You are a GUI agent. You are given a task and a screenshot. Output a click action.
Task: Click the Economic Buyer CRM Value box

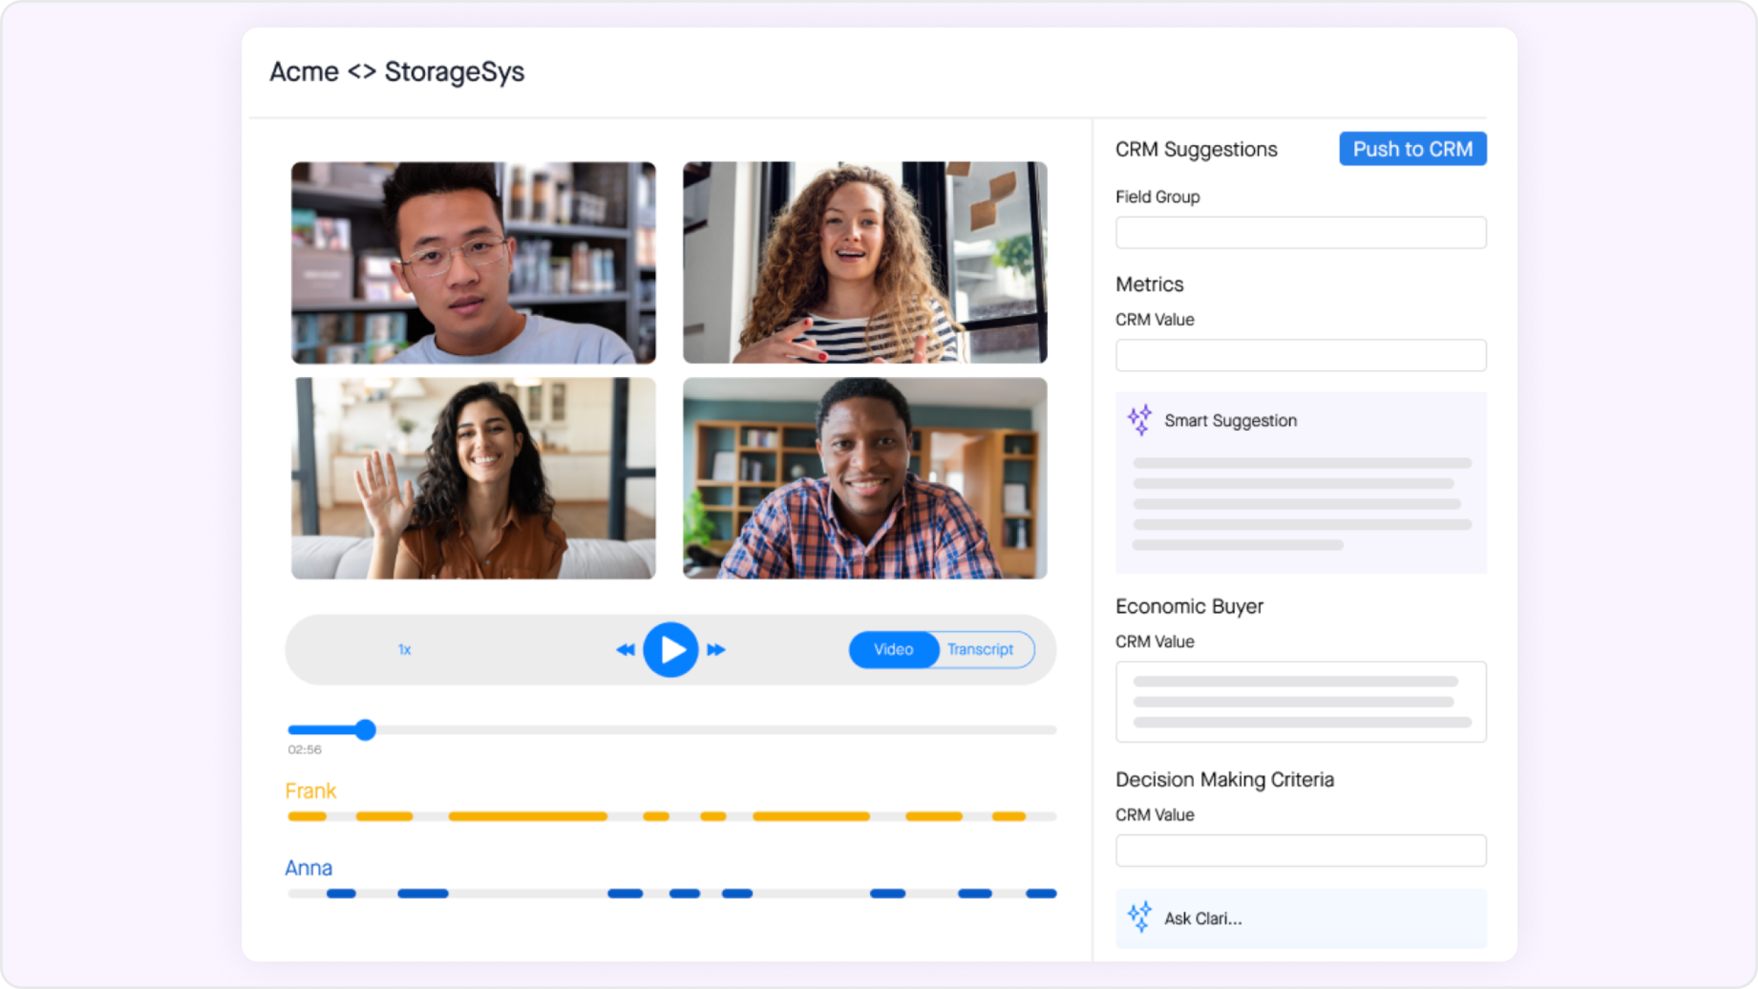coord(1301,702)
